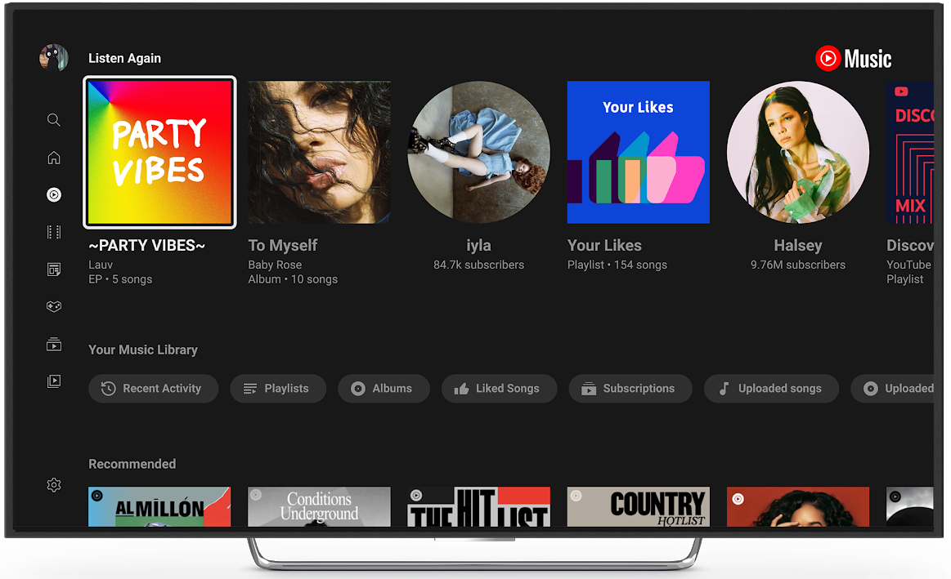Click the 'Playlist • 154 songs' text
Viewport: 951px width, 579px height.
pos(617,265)
